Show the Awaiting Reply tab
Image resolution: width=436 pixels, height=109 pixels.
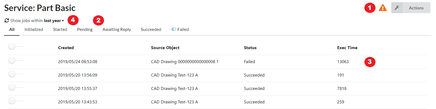pyautogui.click(x=117, y=30)
